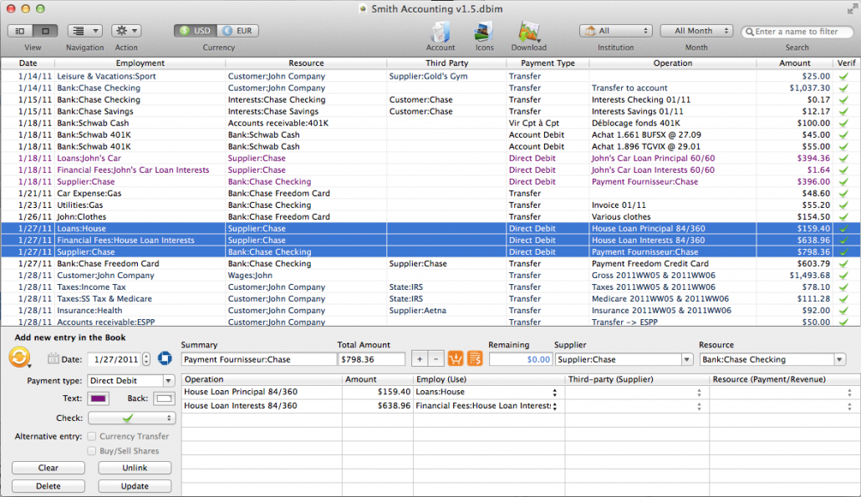861x497 pixels.
Task: Click the Clear button
Action: tap(48, 468)
